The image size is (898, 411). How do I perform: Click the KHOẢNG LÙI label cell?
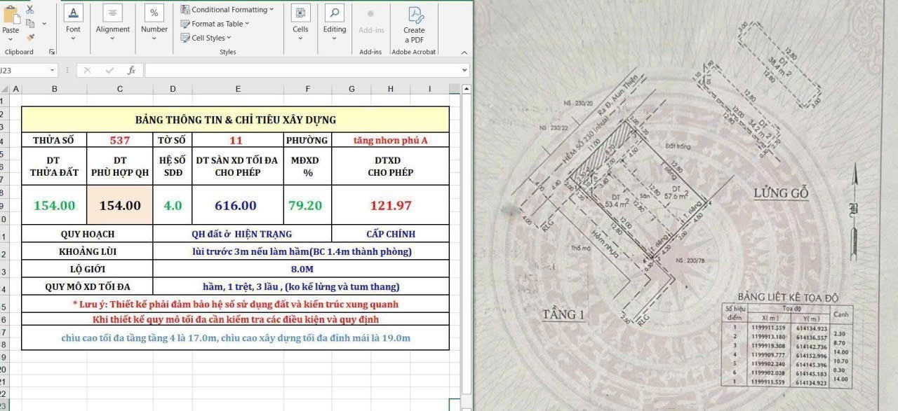(x=87, y=251)
